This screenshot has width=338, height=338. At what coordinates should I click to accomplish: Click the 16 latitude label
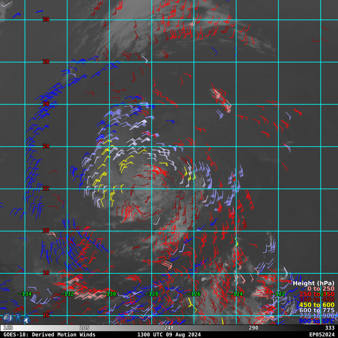coord(46,315)
